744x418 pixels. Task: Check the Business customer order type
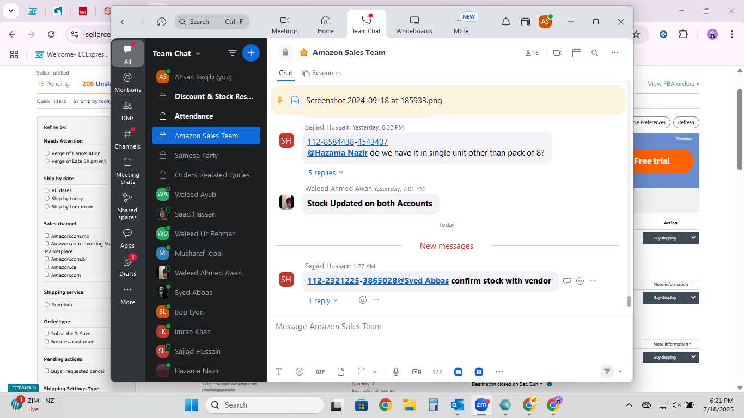click(x=47, y=342)
